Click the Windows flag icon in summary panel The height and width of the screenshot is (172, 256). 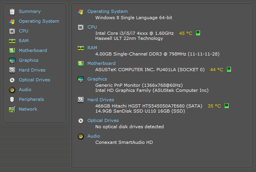[x=81, y=12]
